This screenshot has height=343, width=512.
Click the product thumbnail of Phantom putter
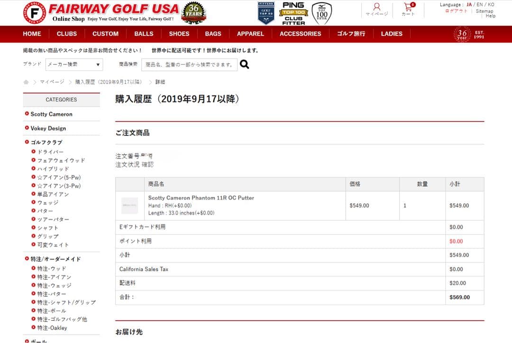129,206
